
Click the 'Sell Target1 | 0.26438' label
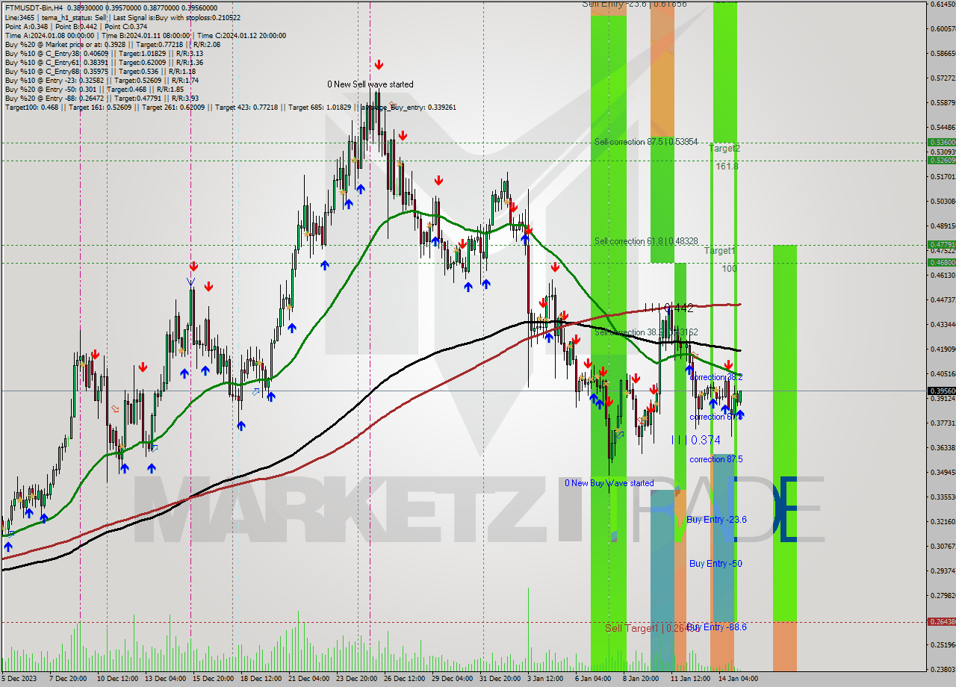tap(652, 628)
